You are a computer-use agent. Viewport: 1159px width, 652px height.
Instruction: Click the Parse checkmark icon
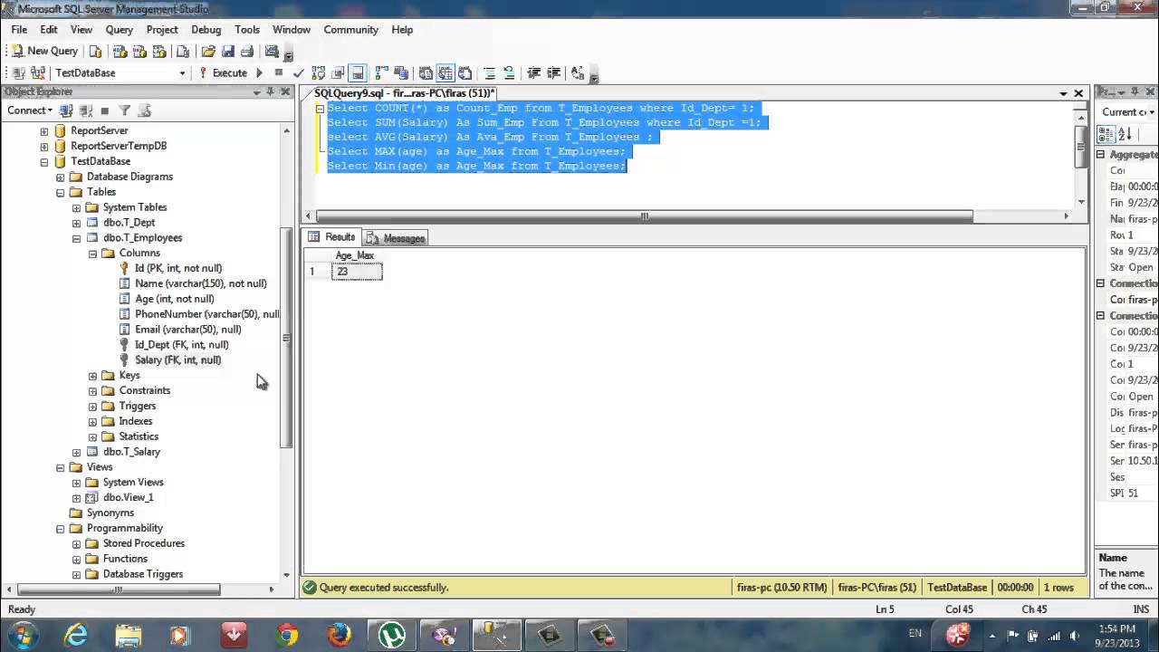point(298,72)
